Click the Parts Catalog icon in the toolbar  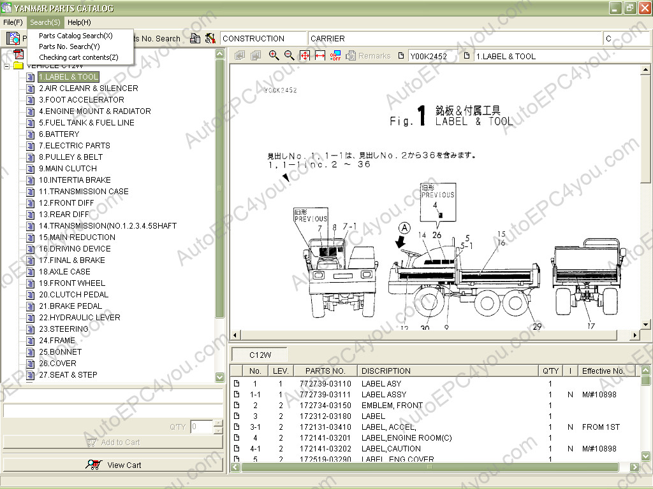[13, 38]
